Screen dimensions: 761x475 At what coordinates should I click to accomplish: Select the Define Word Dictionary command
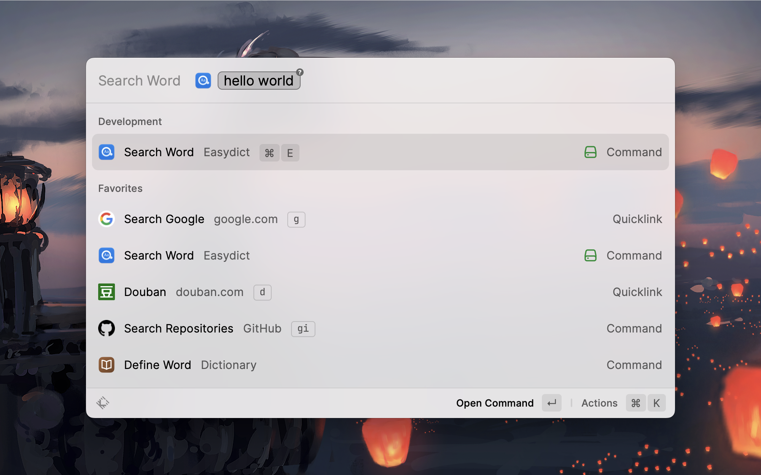coord(380,365)
